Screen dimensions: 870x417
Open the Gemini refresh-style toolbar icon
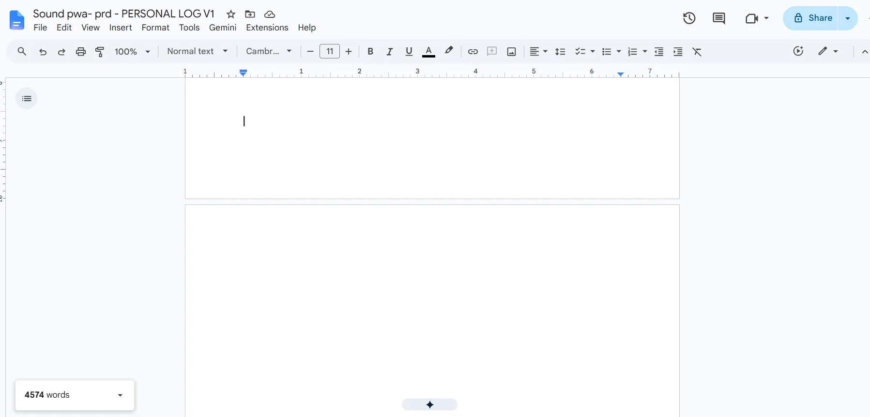pyautogui.click(x=798, y=51)
